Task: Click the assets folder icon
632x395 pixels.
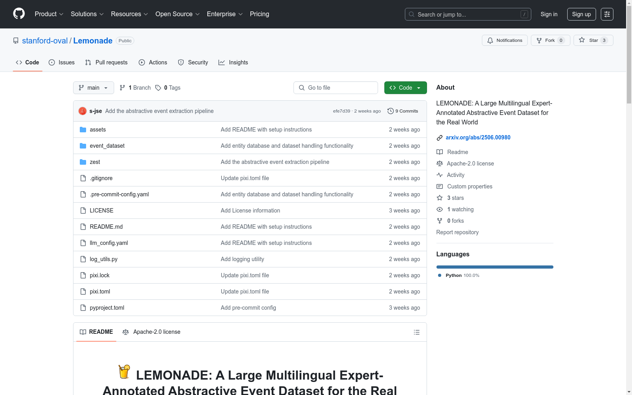Action: (x=83, y=130)
